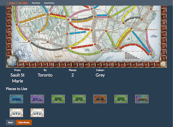
Task: Click the Miami city marker
Action: (x=151, y=54)
